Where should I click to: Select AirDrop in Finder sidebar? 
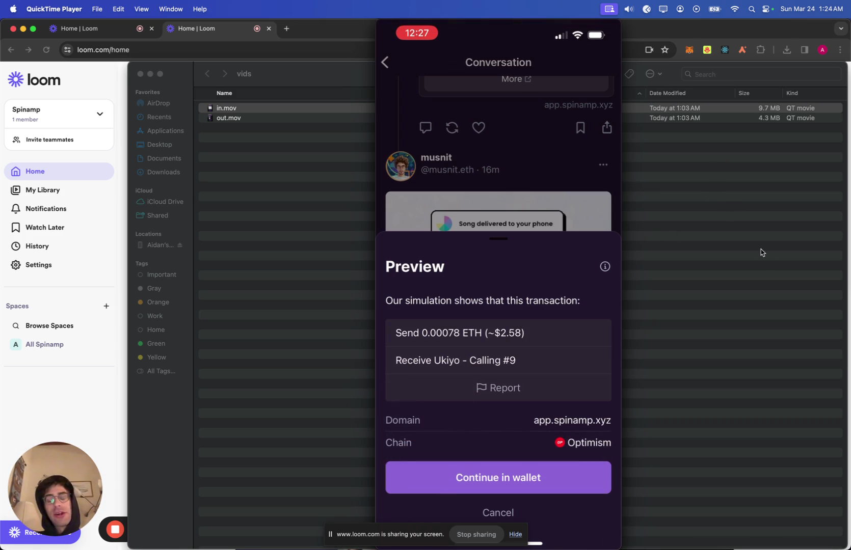click(158, 103)
